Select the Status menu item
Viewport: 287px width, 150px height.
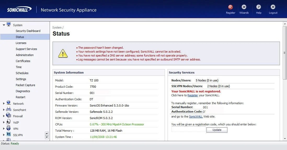(25, 37)
